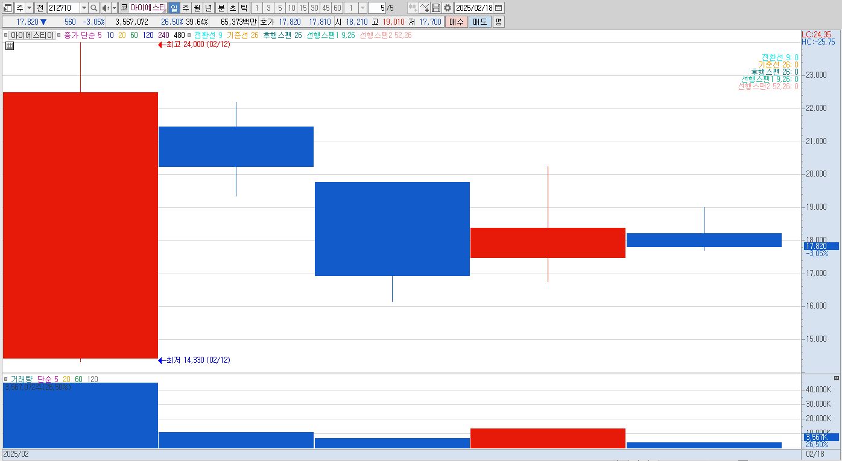Click the stock code 212710 input field
The height and width of the screenshot is (461, 842).
tap(63, 8)
